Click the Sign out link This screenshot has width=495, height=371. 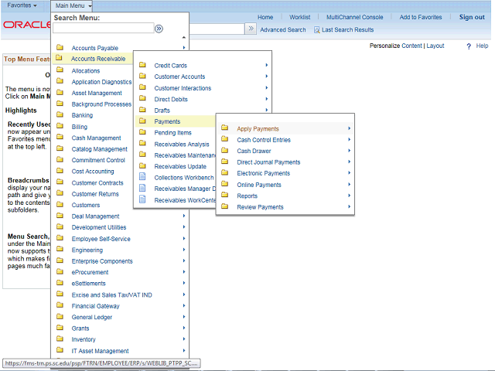click(x=472, y=17)
